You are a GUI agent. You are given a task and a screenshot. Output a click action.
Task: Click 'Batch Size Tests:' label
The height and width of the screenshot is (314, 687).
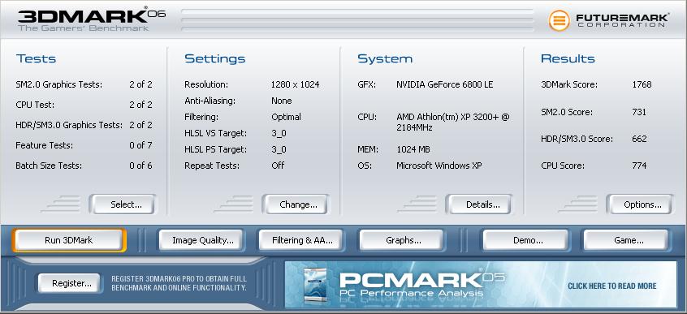pos(49,166)
